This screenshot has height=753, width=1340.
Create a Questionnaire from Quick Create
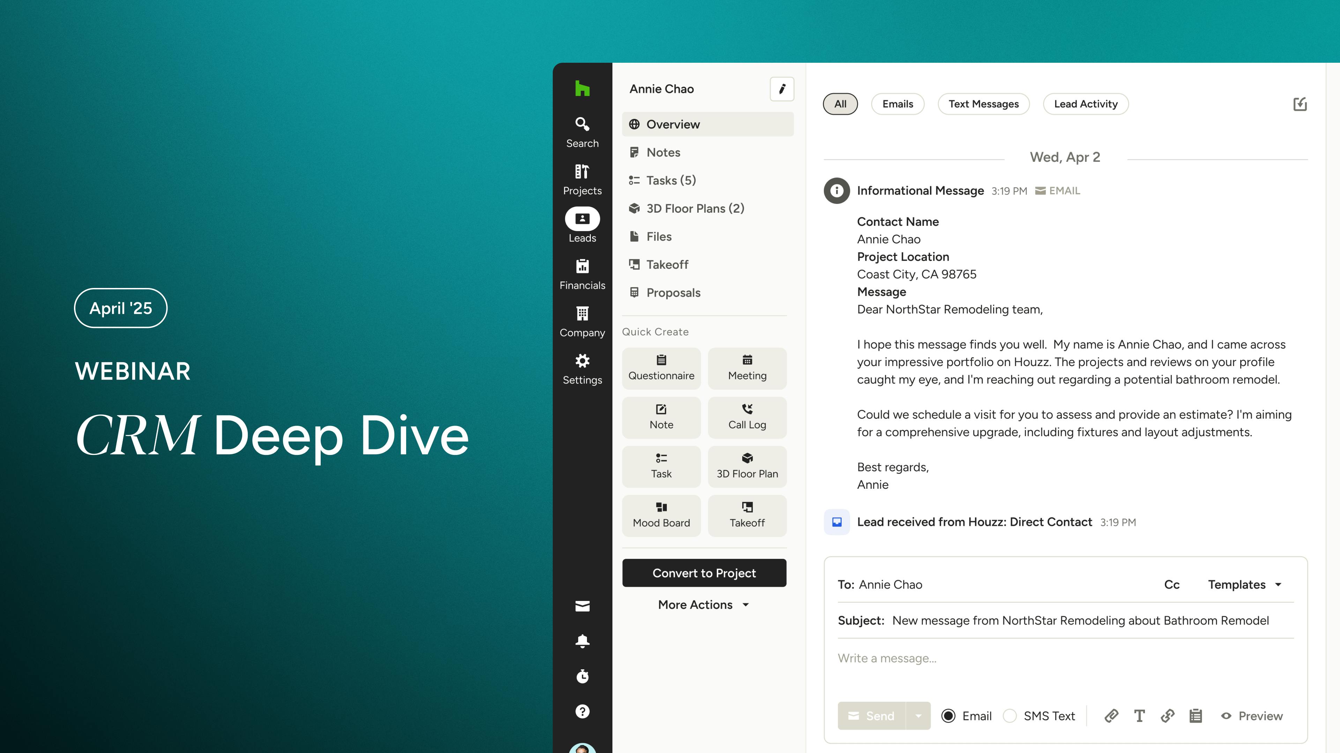(x=661, y=368)
